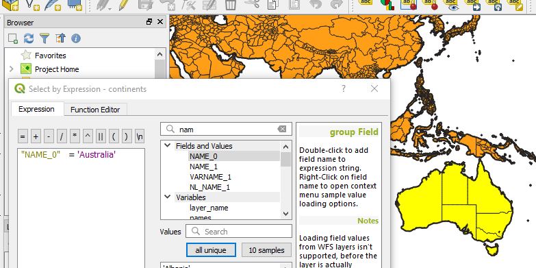This screenshot has height=268, width=536.
Task: Load all unique field values
Action: [x=211, y=250]
